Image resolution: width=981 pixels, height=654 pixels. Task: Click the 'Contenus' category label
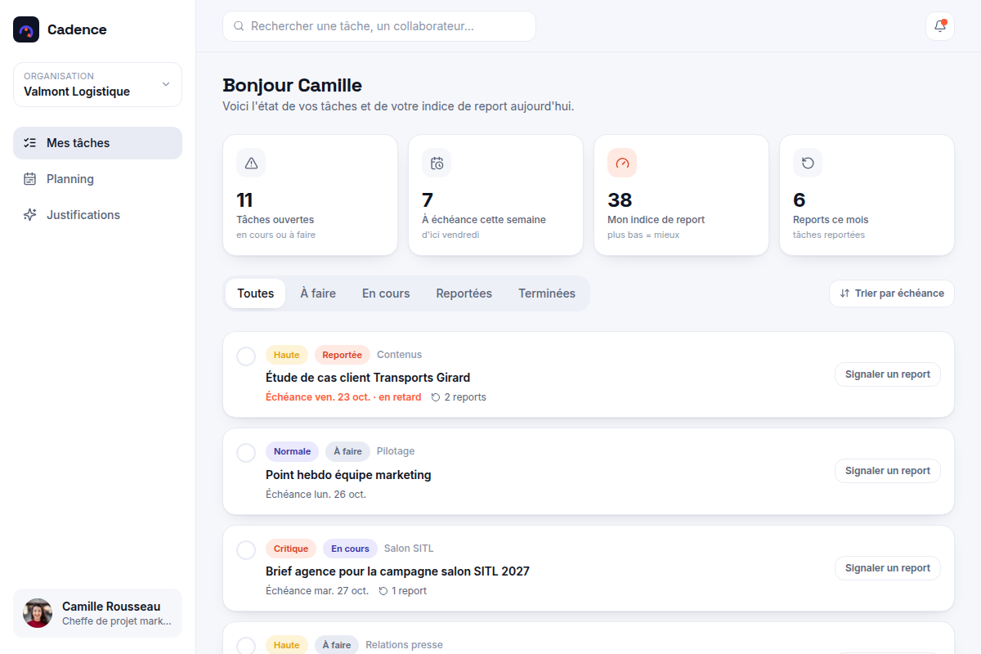(399, 355)
